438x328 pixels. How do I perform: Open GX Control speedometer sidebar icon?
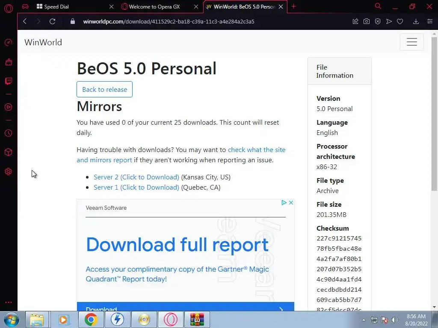(x=9, y=42)
